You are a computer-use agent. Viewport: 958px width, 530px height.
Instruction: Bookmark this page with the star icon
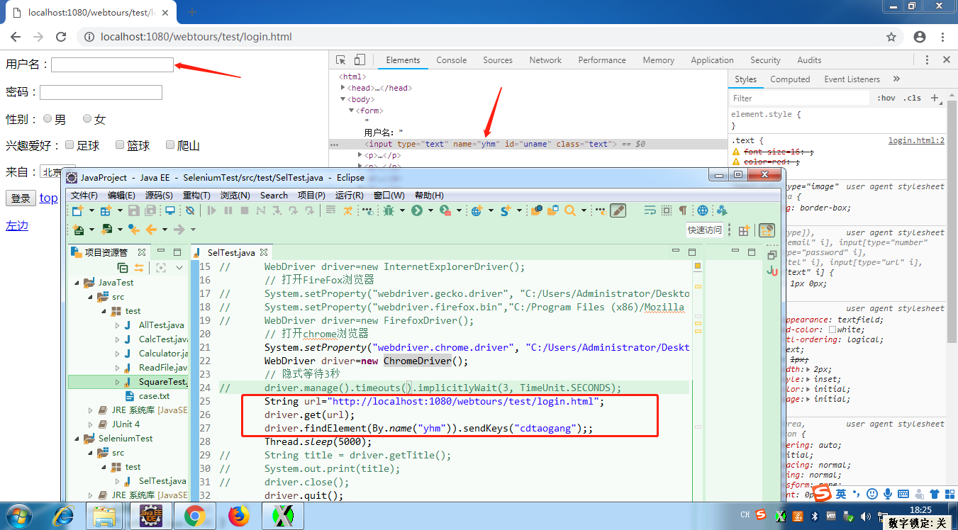891,37
